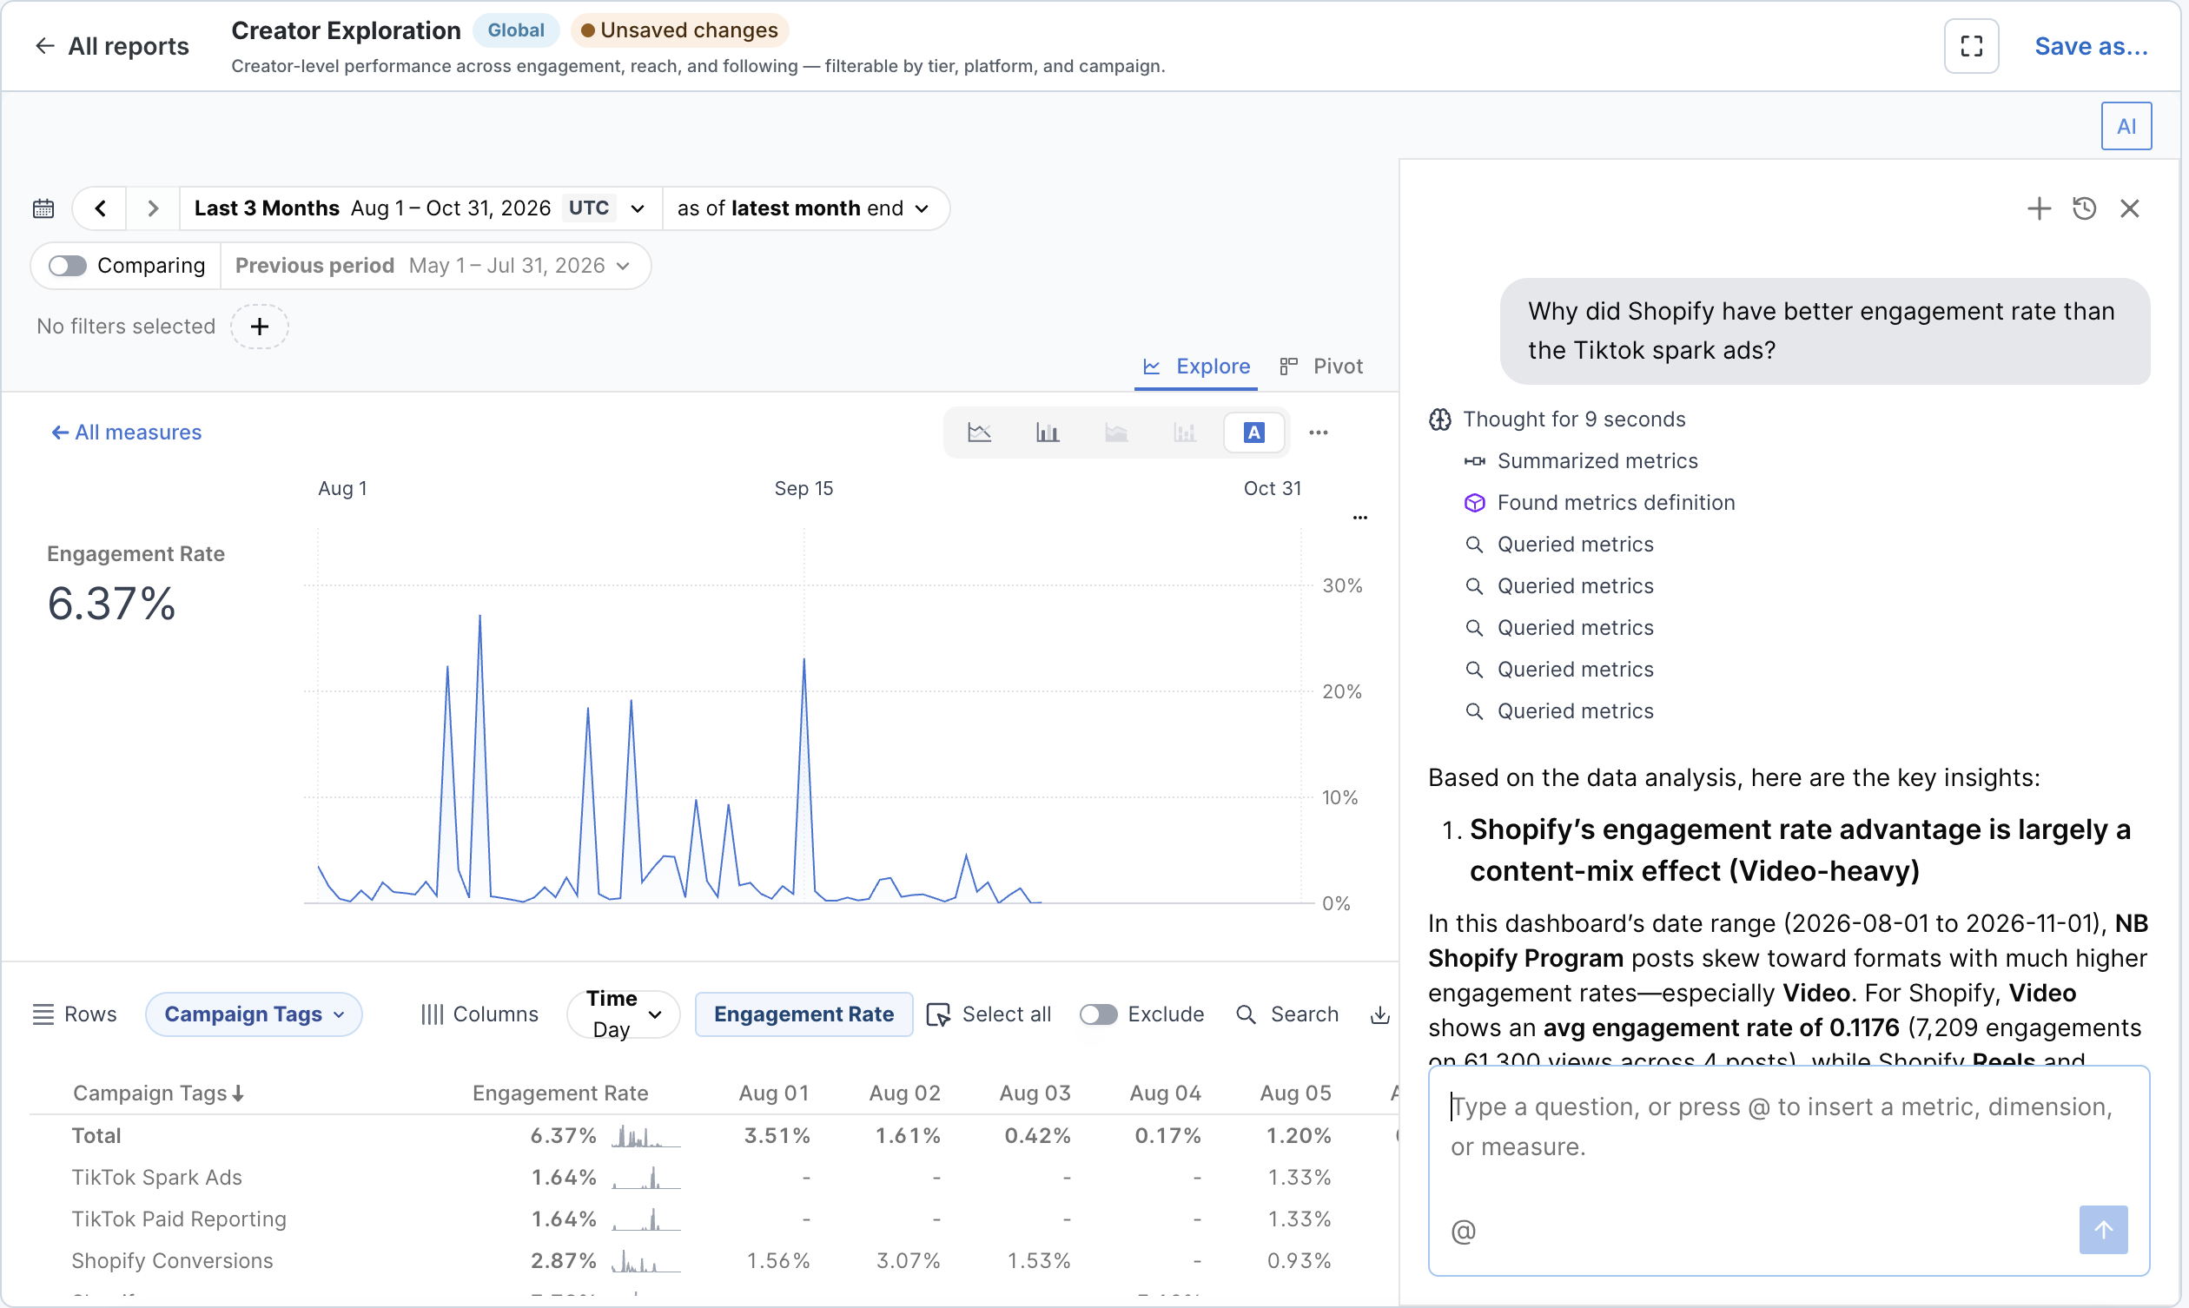Toggle the Exclude switch

point(1098,1014)
